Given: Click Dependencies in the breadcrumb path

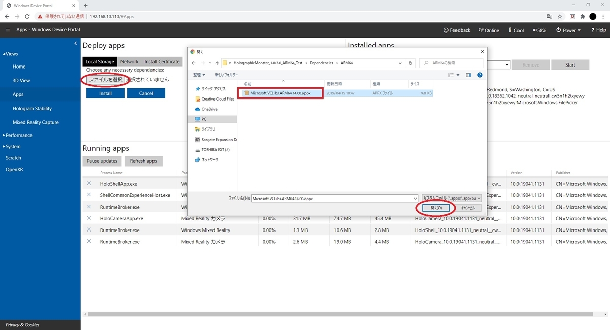Looking at the screenshot, I should [321, 63].
